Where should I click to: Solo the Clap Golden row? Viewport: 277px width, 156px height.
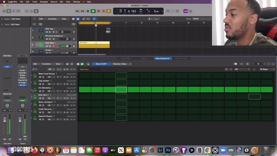tap(43, 84)
